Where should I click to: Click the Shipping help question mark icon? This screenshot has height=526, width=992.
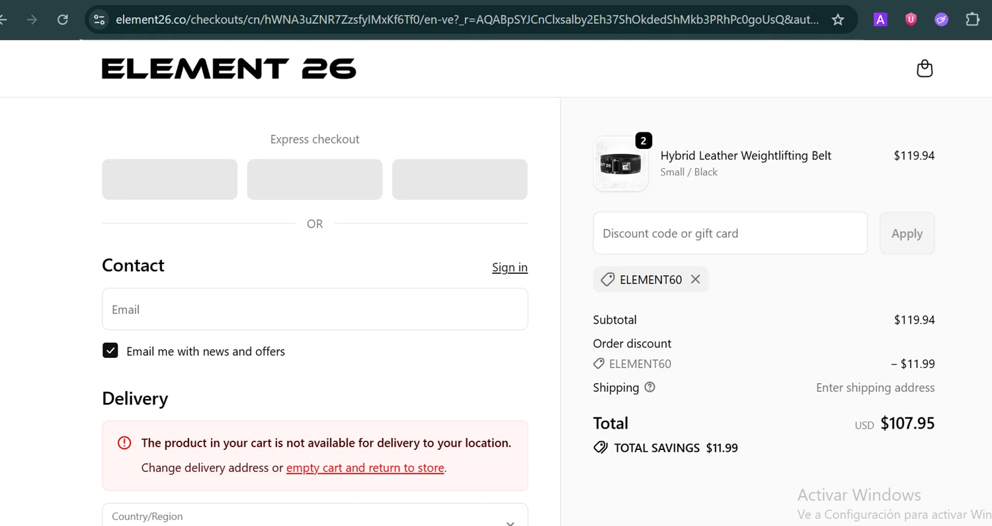click(649, 387)
